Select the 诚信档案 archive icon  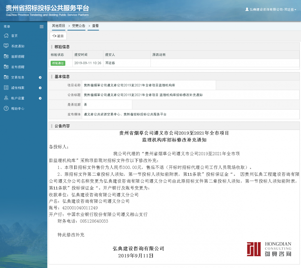point(7,88)
